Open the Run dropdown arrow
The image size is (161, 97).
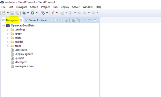click(37, 13)
